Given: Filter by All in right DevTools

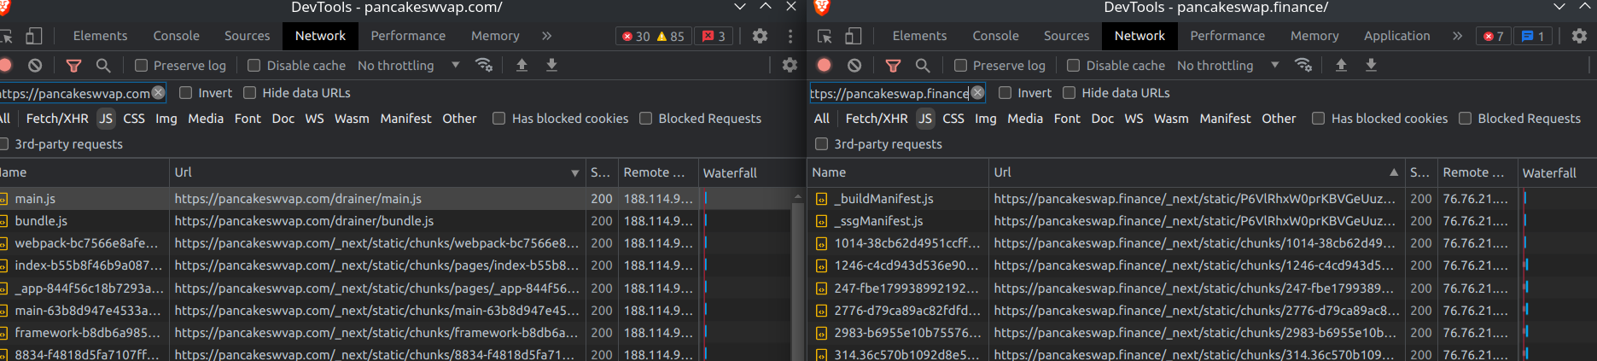Looking at the screenshot, I should point(822,119).
